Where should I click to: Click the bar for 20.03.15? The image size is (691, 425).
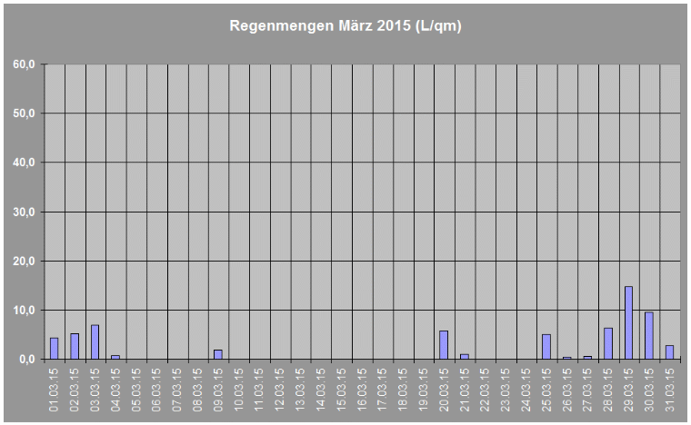(444, 345)
